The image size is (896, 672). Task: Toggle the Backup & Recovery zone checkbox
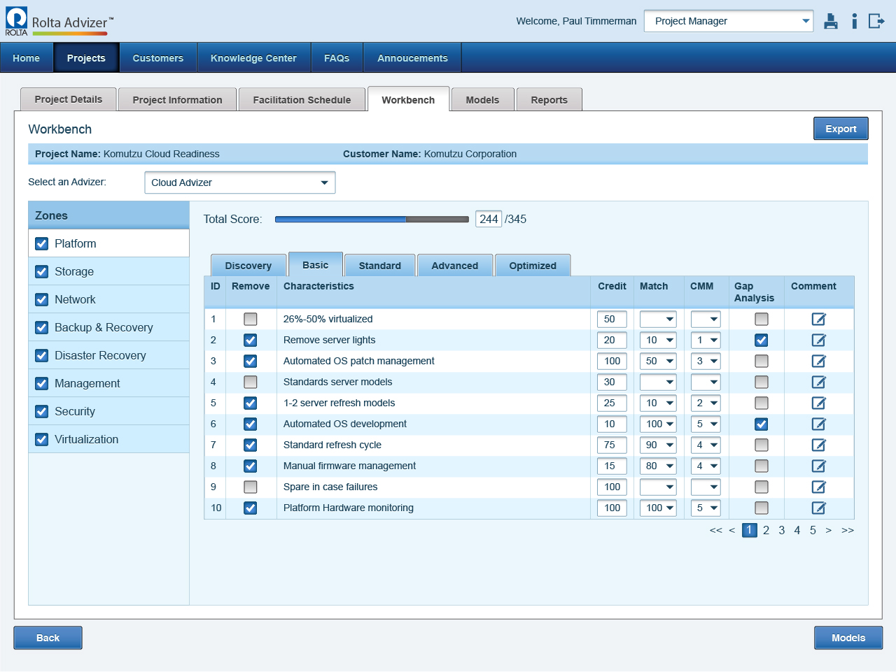[x=42, y=328]
